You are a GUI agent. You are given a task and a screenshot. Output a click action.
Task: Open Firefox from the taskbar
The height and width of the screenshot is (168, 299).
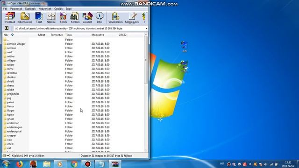click(x=20, y=164)
